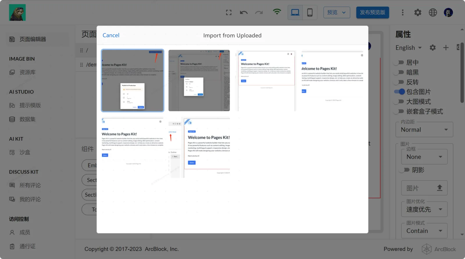Click the 所有评论 icon
Image resolution: width=465 pixels, height=259 pixels.
coord(12,185)
